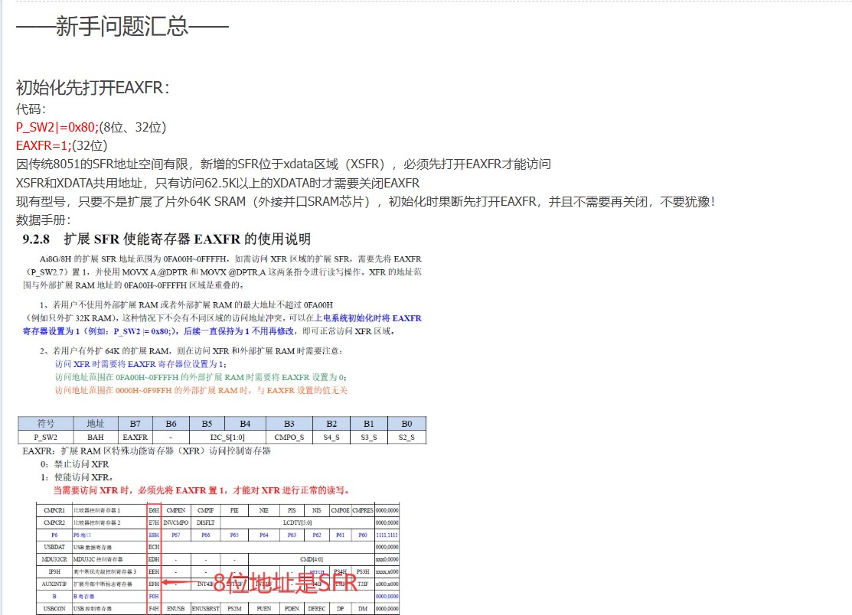The height and width of the screenshot is (615, 852).
Task: Click the 代码: label
Action: 31,109
